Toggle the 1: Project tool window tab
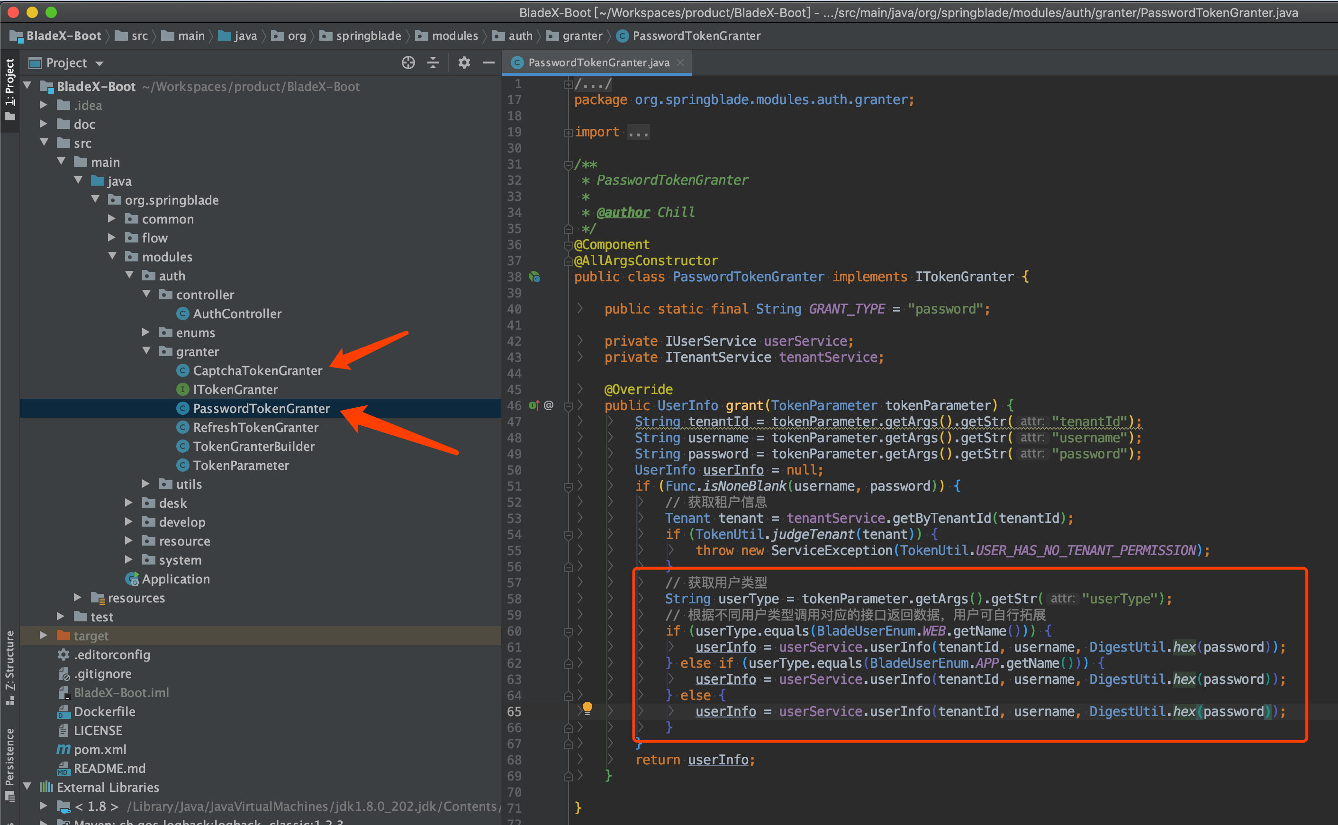Screen dimensions: 1338x825 click(x=10, y=90)
